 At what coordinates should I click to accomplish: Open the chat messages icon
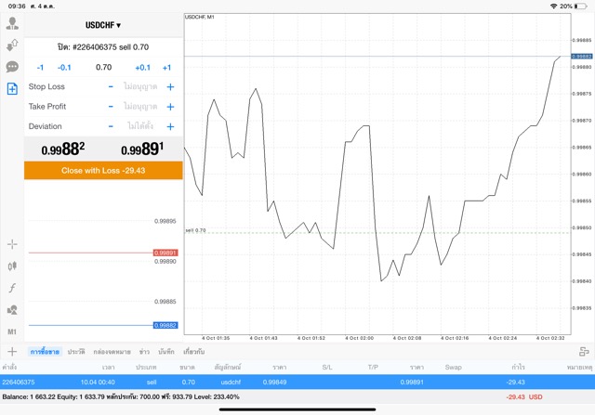(12, 67)
